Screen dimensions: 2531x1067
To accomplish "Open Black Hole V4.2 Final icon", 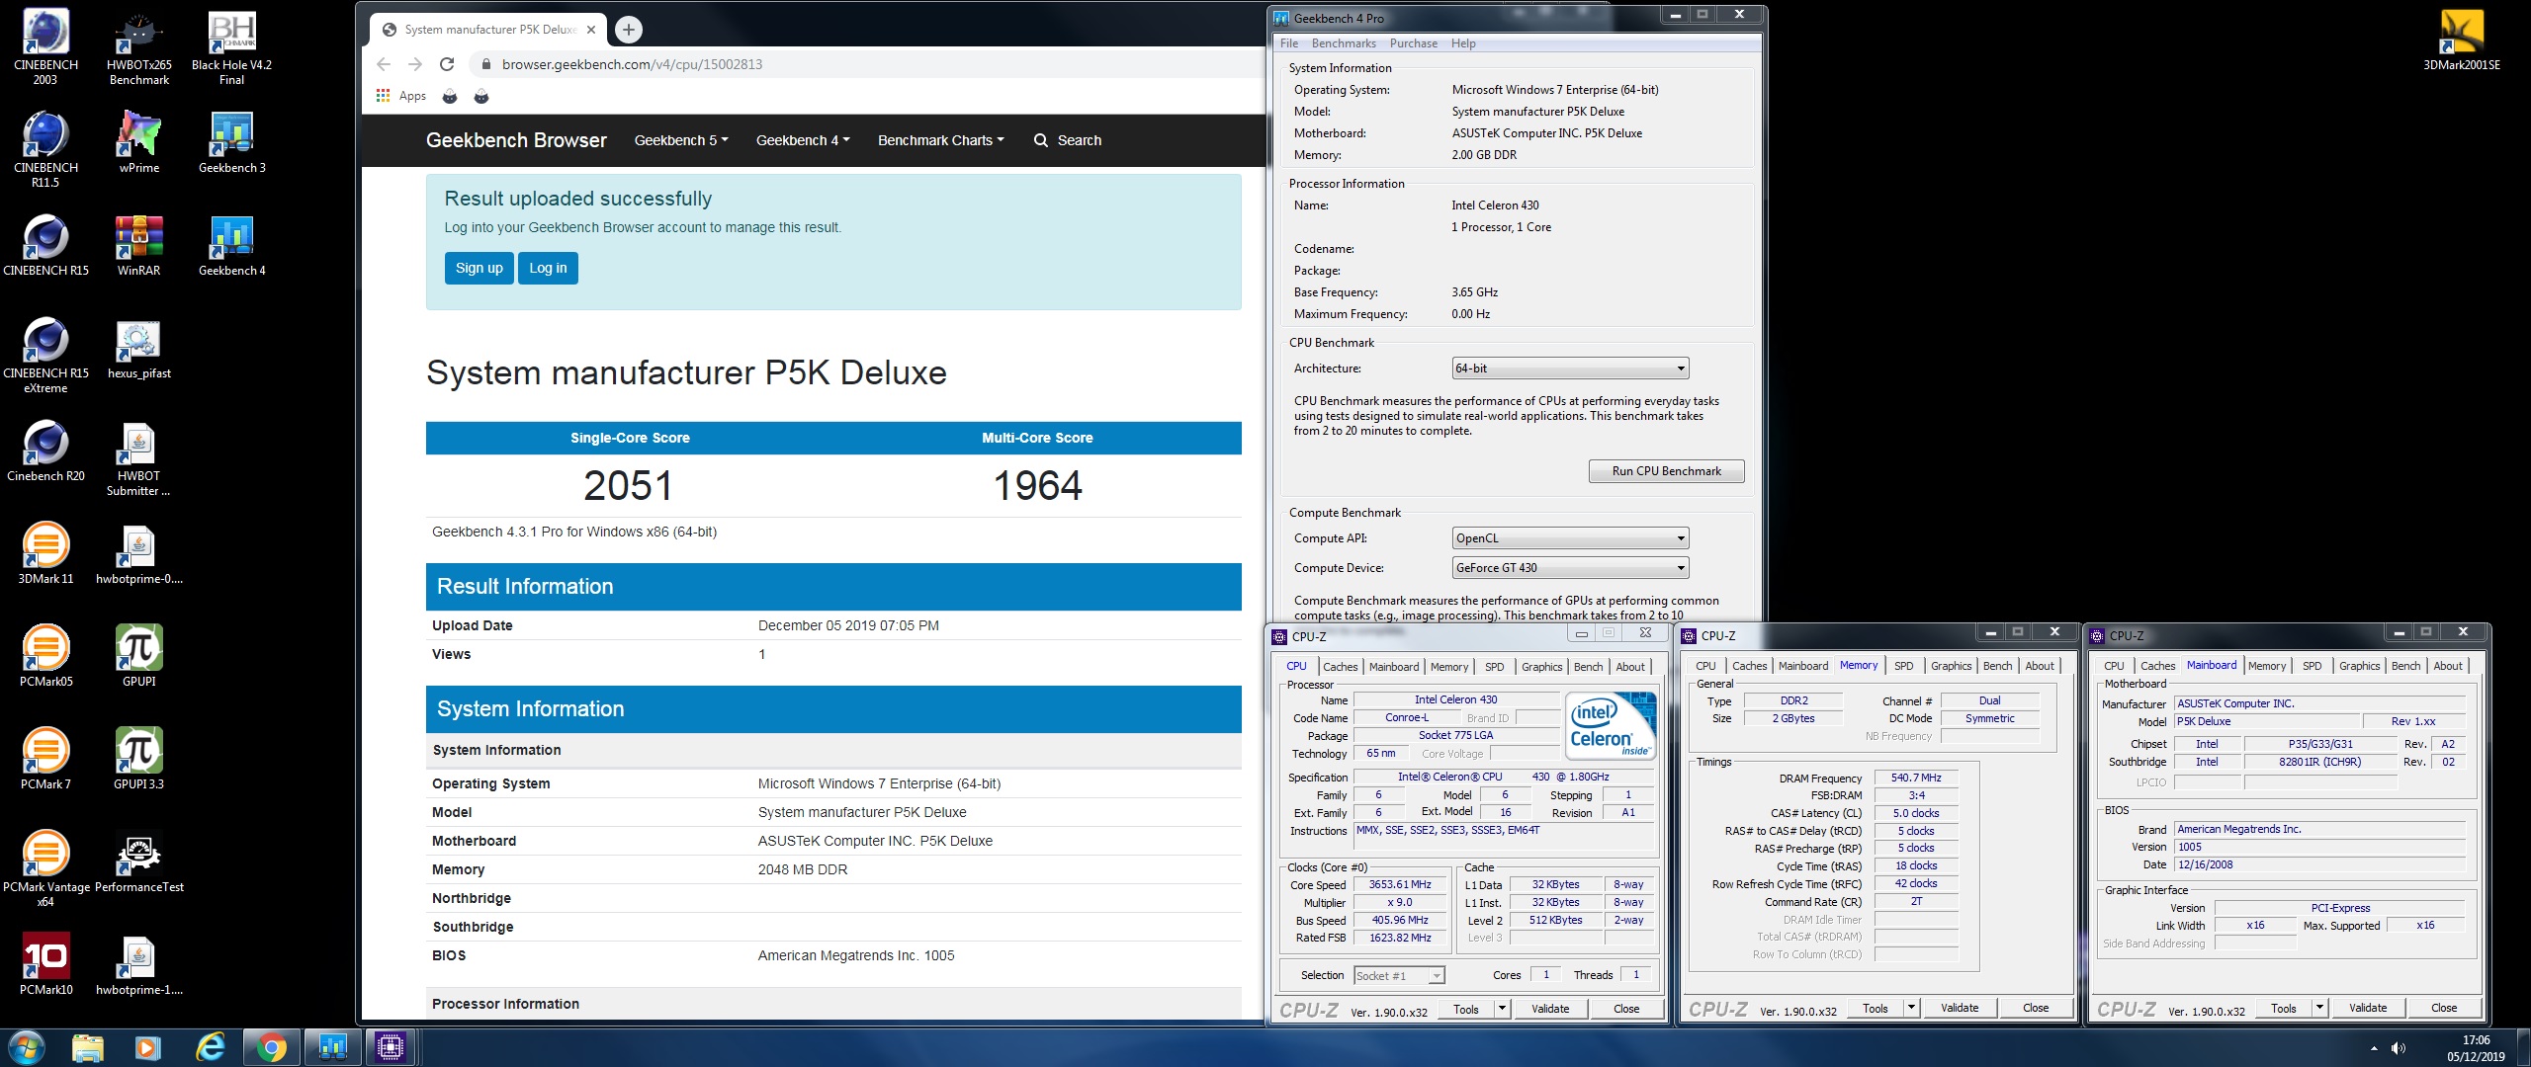I will (x=231, y=46).
